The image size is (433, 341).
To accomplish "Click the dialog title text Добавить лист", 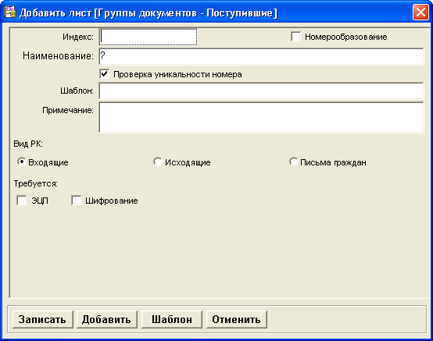I will [x=55, y=13].
